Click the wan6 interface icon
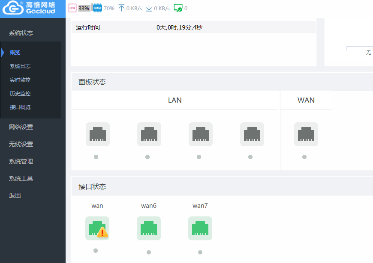Image resolution: width=373 pixels, height=263 pixels. pyautogui.click(x=149, y=228)
